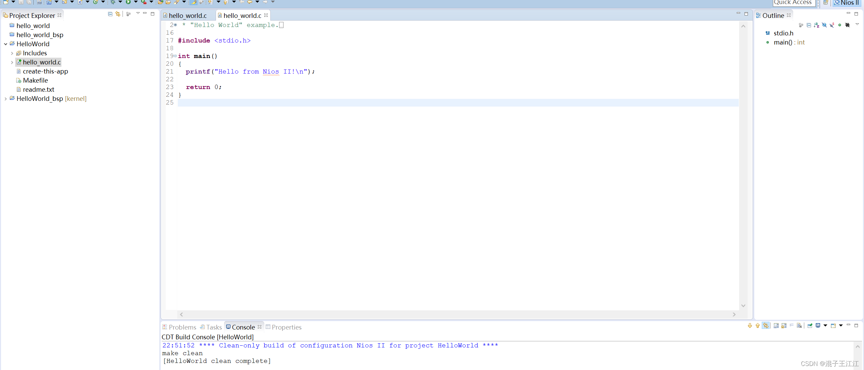Click Clear Console icon in Console toolbar
The width and height of the screenshot is (864, 370).
pos(799,325)
